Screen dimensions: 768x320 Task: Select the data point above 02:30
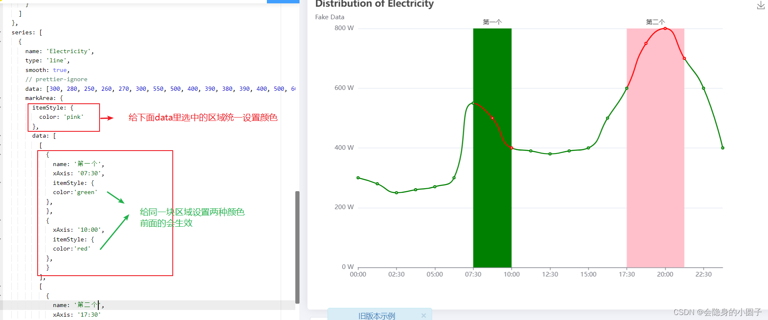pyautogui.click(x=397, y=193)
